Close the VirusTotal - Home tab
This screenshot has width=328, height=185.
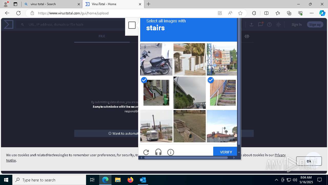click(x=140, y=4)
